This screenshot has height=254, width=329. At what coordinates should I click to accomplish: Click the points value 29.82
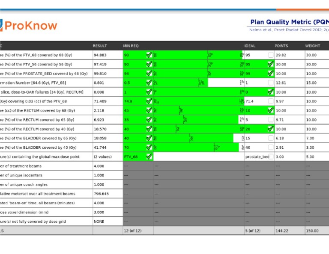pyautogui.click(x=281, y=55)
